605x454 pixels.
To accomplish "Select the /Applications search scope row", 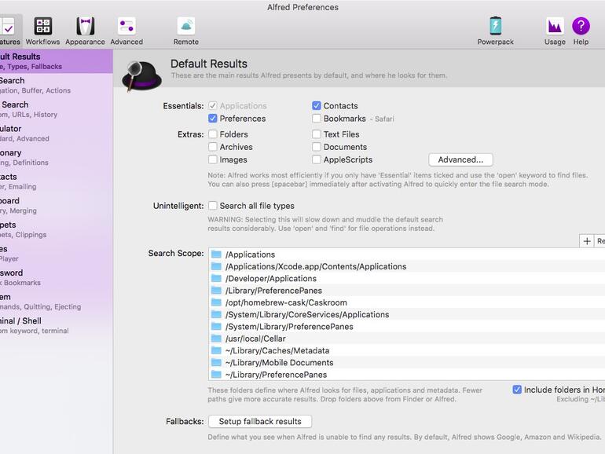I will pos(250,254).
